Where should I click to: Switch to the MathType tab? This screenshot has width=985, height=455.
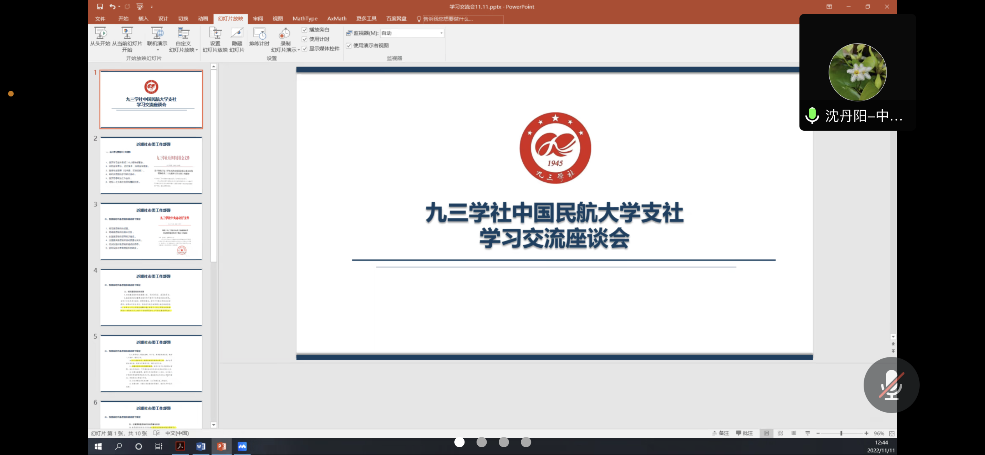pos(305,19)
